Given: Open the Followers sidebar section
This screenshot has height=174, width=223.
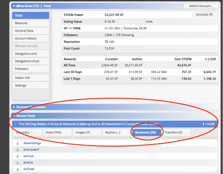Looking at the screenshot, I should (31, 69).
